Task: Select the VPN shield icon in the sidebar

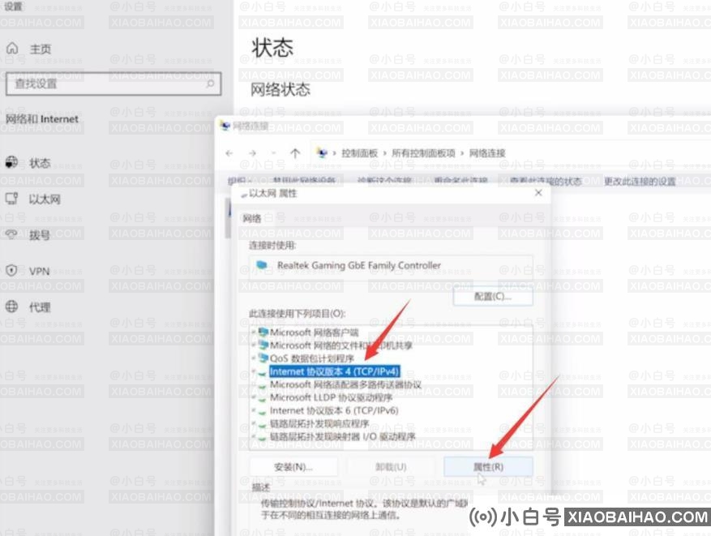Action: pyautogui.click(x=11, y=271)
